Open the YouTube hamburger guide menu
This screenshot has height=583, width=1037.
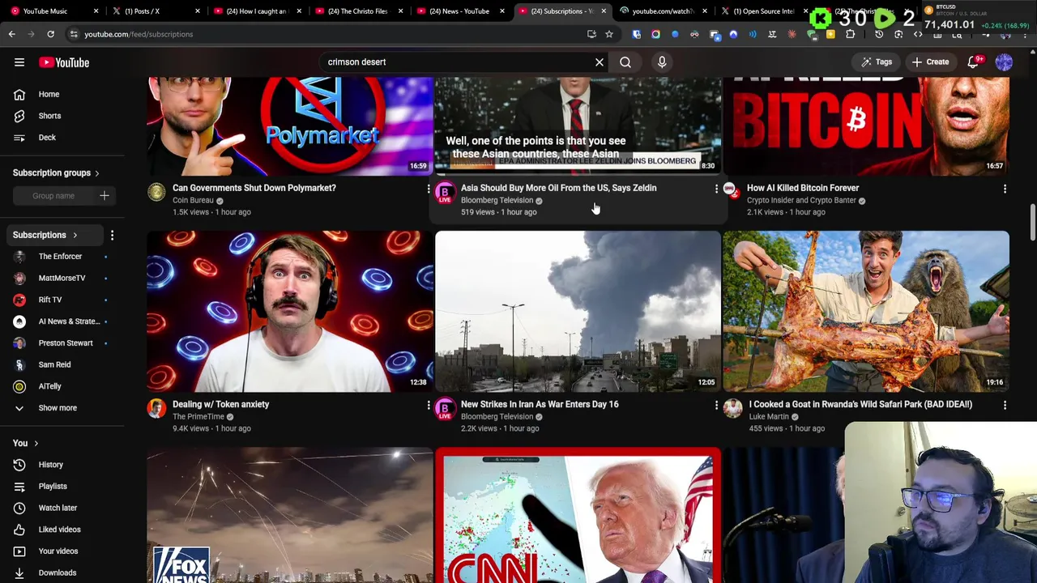click(x=19, y=62)
